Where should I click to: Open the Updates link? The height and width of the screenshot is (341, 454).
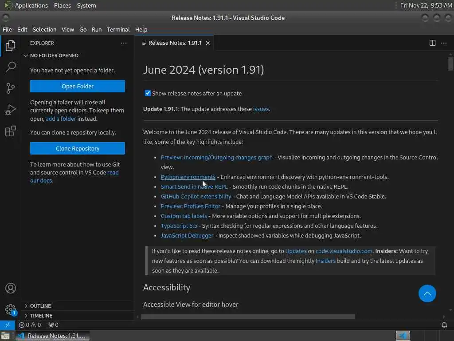[296, 251]
